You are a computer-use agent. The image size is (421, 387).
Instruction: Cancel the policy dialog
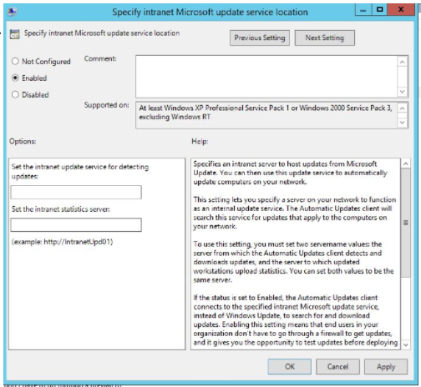[337, 366]
